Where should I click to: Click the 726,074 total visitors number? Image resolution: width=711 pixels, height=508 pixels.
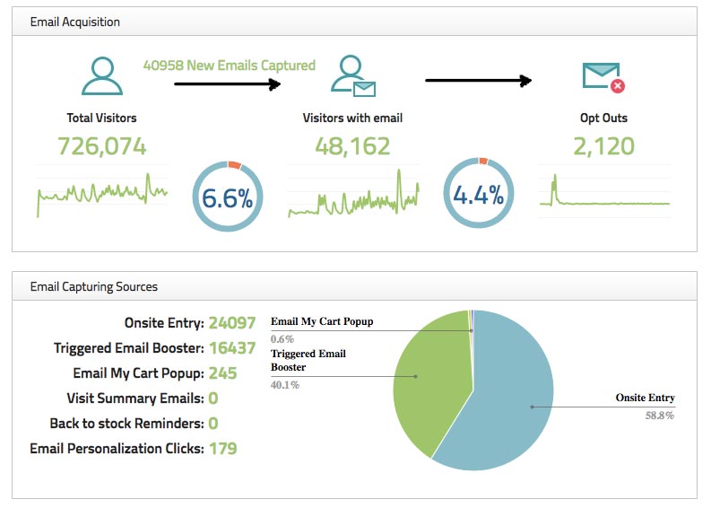pos(101,146)
